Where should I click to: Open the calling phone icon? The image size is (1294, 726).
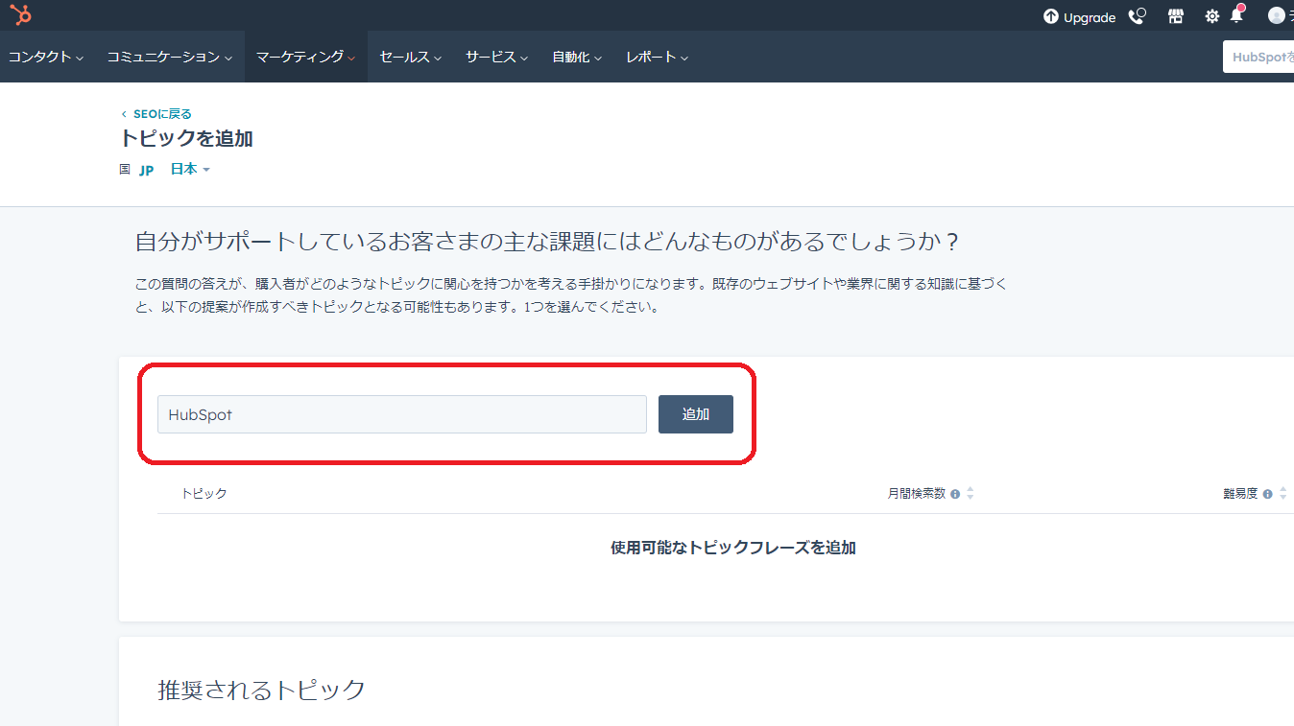tap(1138, 16)
